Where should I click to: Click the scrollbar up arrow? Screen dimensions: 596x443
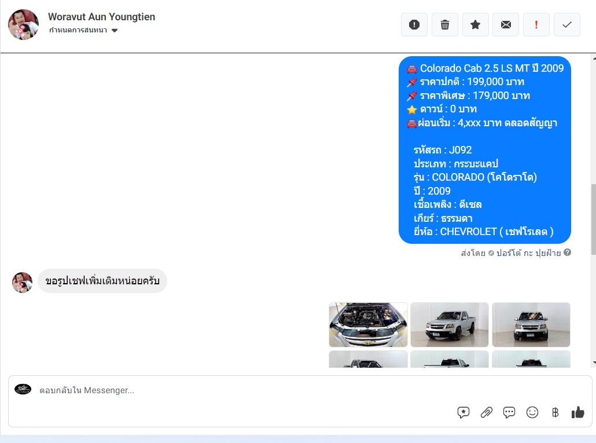[594, 58]
